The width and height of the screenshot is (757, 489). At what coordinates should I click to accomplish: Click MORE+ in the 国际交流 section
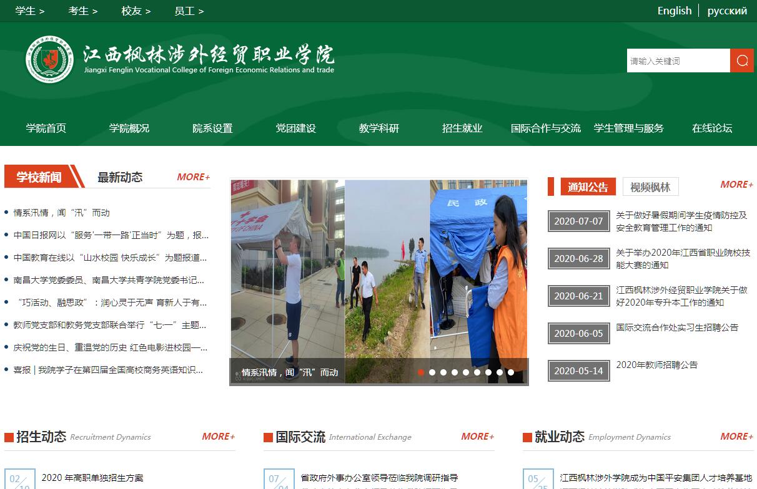pos(477,437)
